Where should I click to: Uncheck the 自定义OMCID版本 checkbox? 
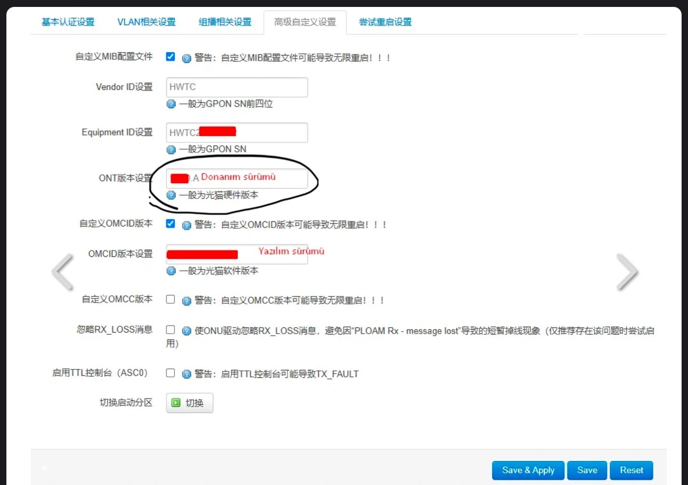(170, 223)
